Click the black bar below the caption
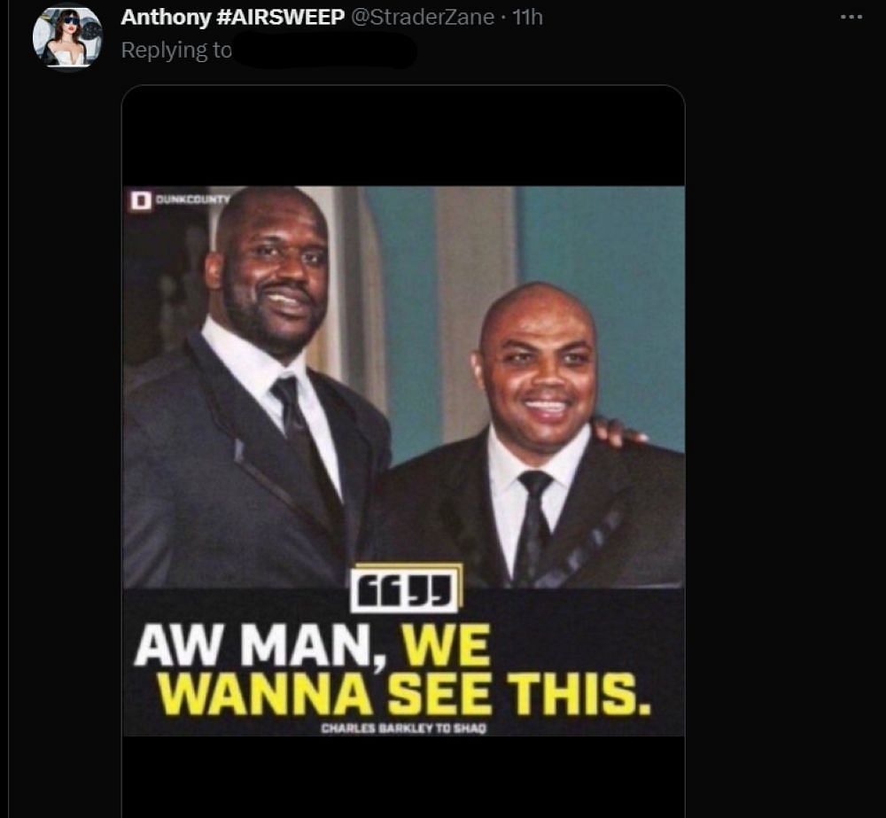The image size is (886, 818). point(403,775)
